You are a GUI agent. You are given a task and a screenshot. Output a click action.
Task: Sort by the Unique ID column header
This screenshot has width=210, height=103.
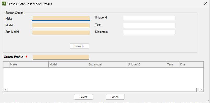146,64
